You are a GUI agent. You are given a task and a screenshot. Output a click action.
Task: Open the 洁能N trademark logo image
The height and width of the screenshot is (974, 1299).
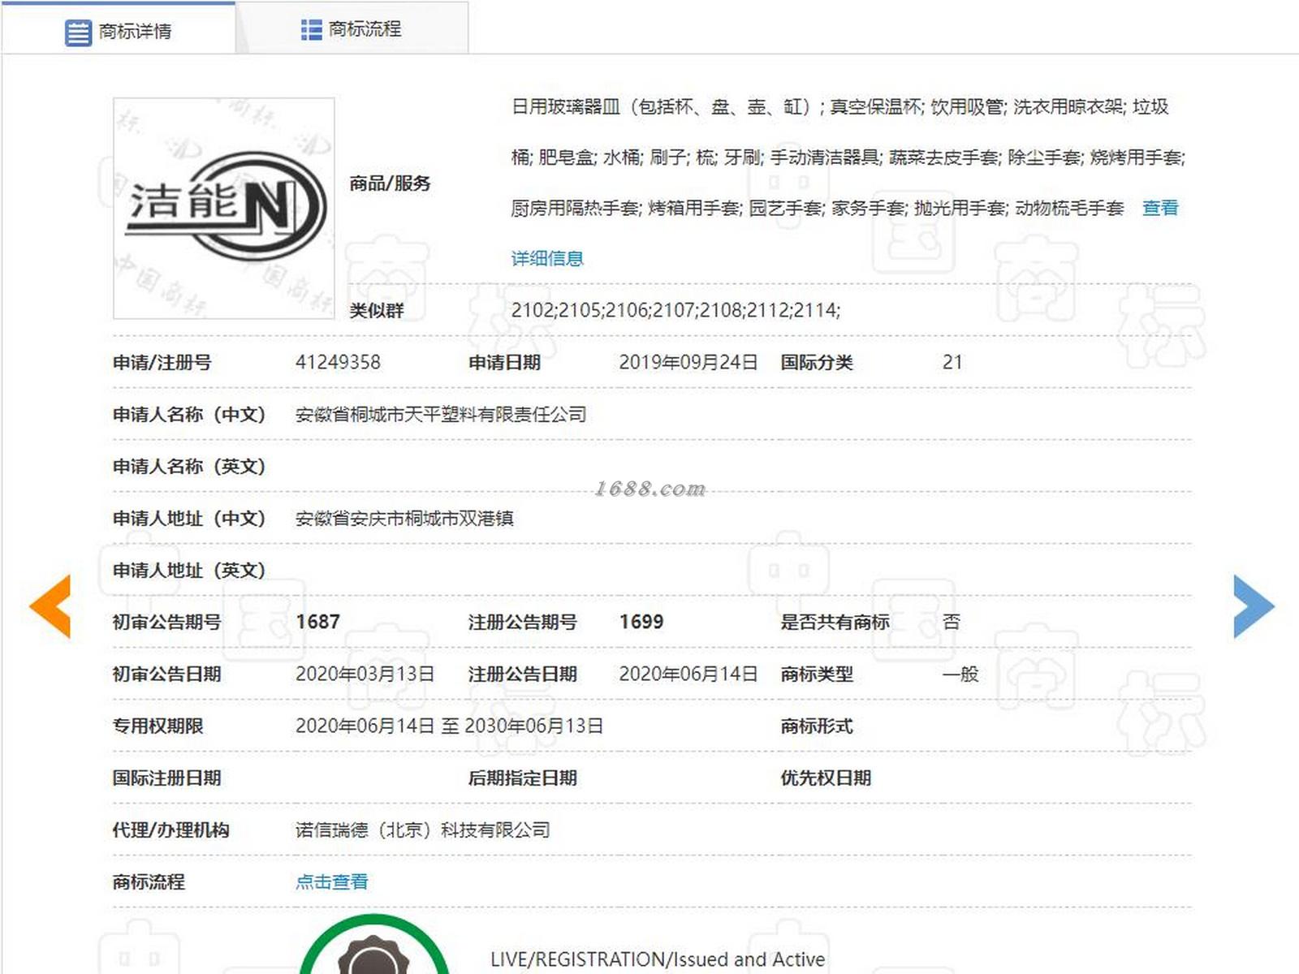pos(224,208)
